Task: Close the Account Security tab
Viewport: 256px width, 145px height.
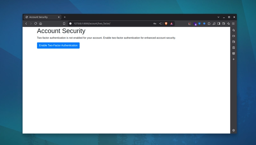Action: pos(59,17)
